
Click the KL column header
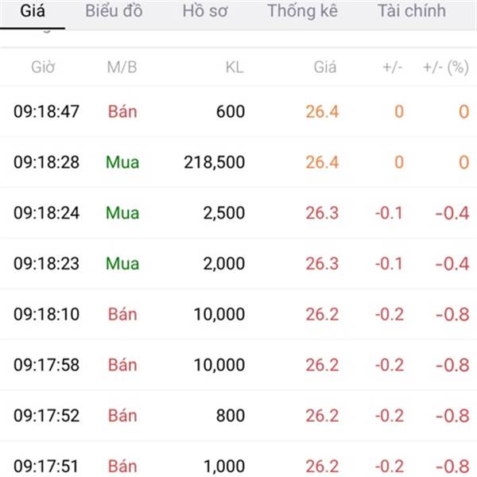235,68
